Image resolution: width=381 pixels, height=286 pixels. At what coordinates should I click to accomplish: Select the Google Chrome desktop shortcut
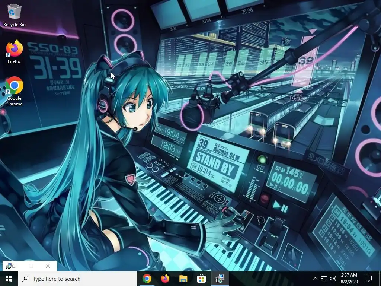pyautogui.click(x=15, y=92)
